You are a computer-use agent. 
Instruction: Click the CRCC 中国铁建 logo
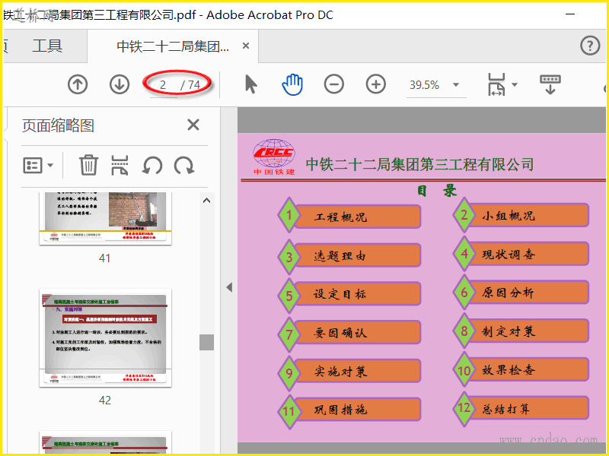coord(274,157)
